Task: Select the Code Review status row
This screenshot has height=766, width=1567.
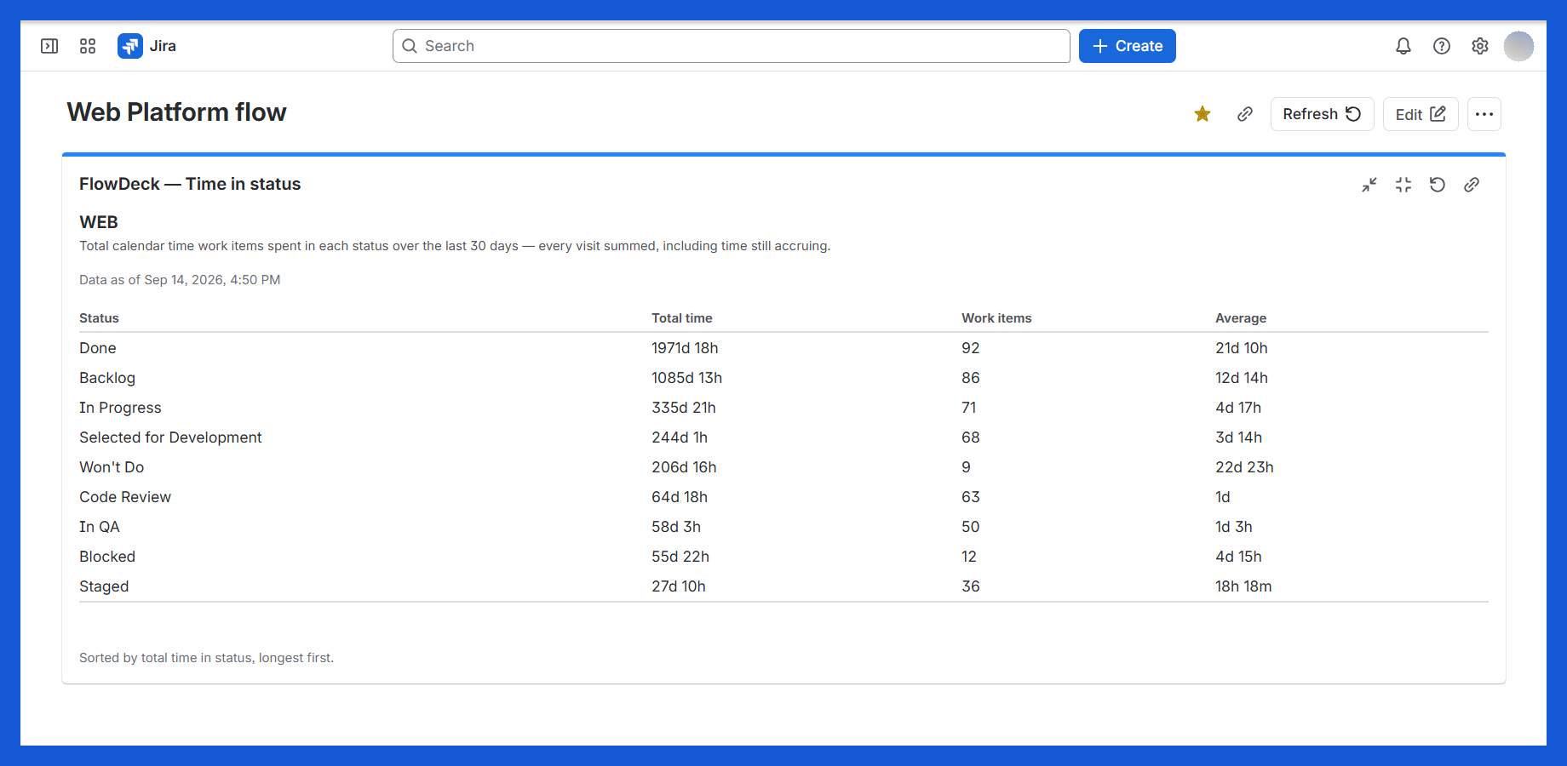Action: tap(783, 497)
